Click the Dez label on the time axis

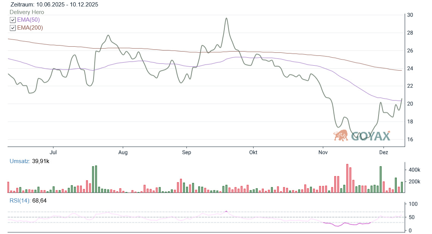pos(383,152)
